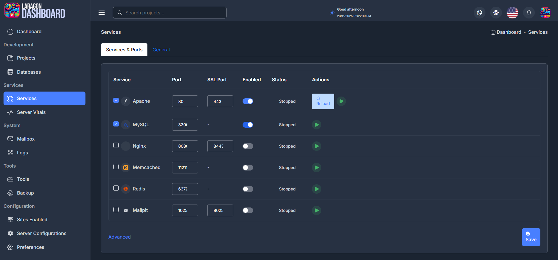Uncheck the Apache service checkbox
The image size is (558, 260).
coord(116,100)
